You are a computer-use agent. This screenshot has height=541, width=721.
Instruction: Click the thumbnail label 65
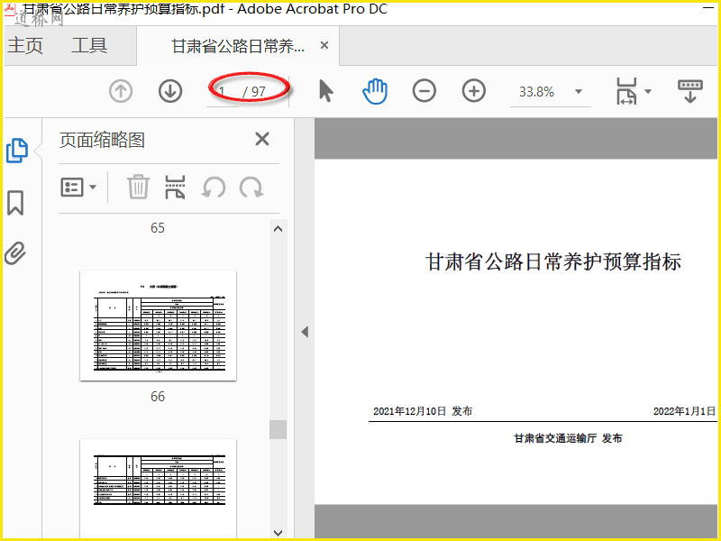pyautogui.click(x=157, y=228)
